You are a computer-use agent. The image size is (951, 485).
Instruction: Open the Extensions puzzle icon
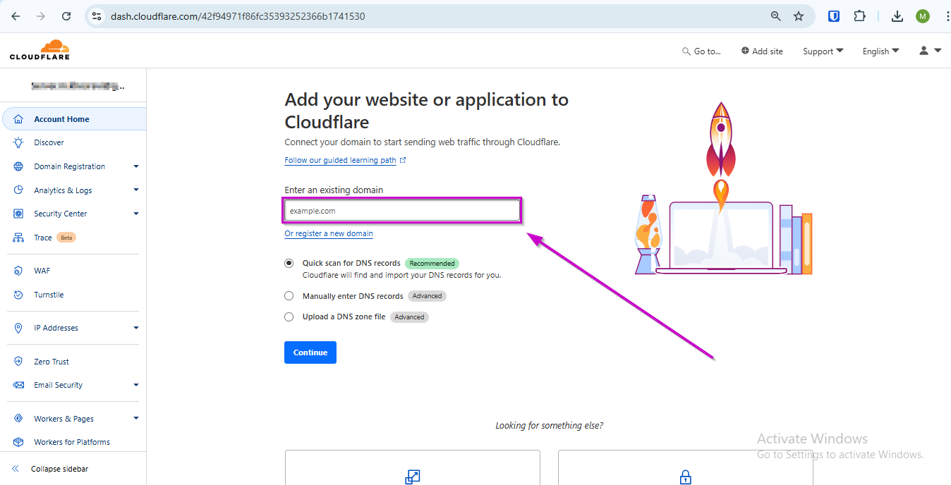pyautogui.click(x=859, y=16)
